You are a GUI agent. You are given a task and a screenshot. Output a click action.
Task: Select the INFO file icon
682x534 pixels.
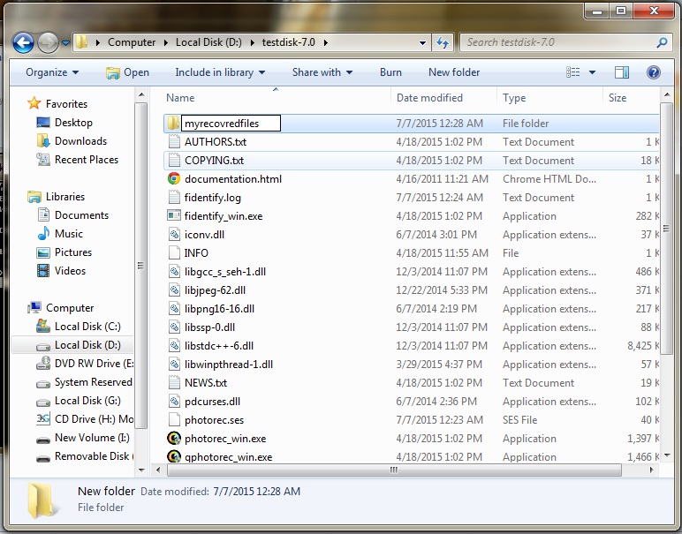pyautogui.click(x=174, y=253)
